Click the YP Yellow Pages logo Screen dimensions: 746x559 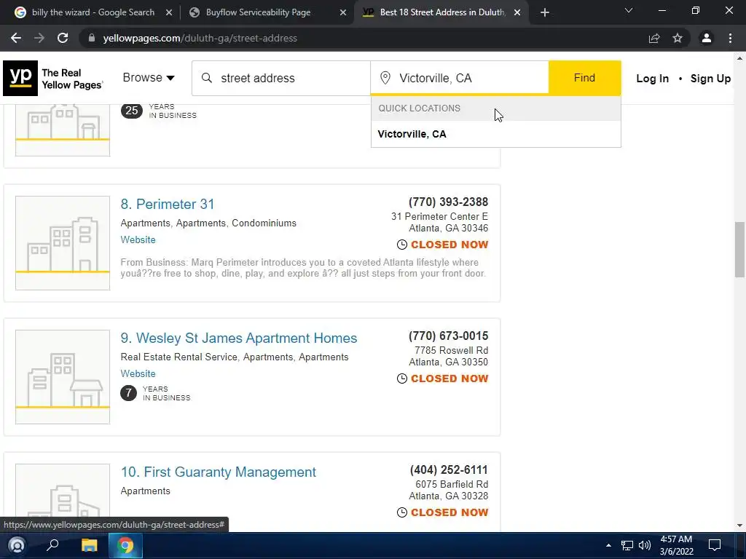coord(52,79)
